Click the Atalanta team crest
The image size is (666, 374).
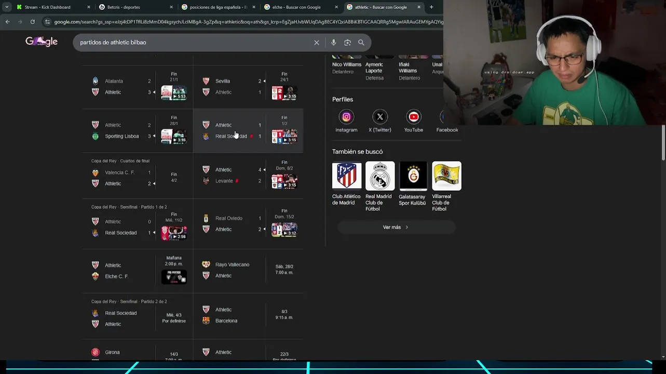point(95,81)
